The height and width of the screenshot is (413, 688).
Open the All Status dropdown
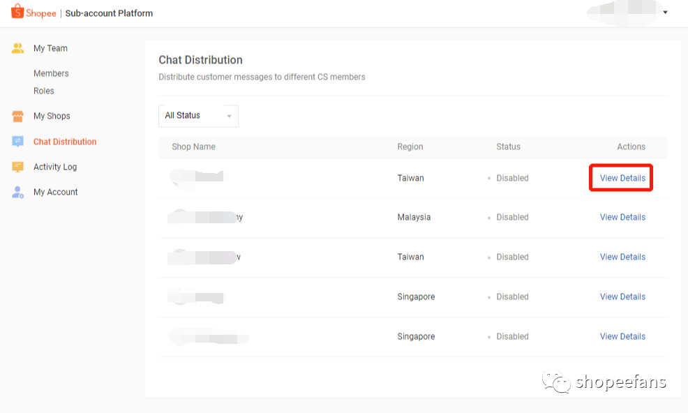click(198, 116)
